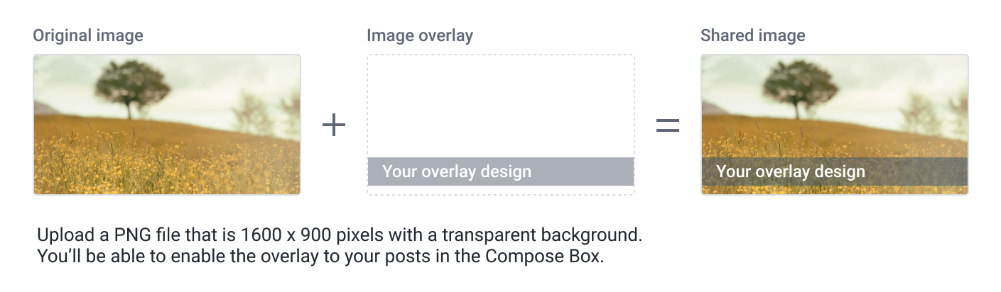Click the plus sign between images

tap(334, 125)
